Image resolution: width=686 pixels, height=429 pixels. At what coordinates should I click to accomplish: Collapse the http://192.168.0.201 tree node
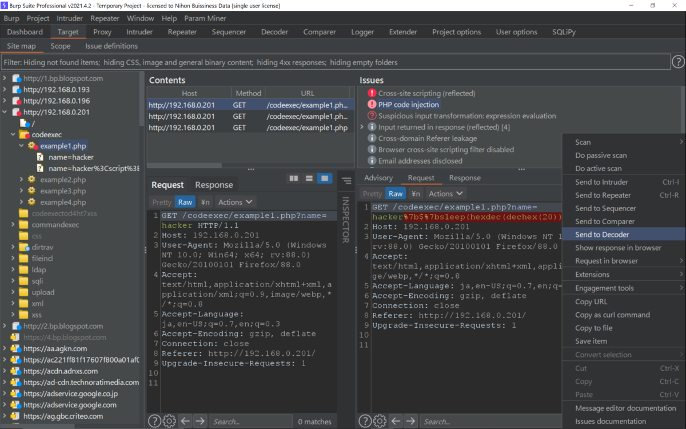[x=5, y=112]
